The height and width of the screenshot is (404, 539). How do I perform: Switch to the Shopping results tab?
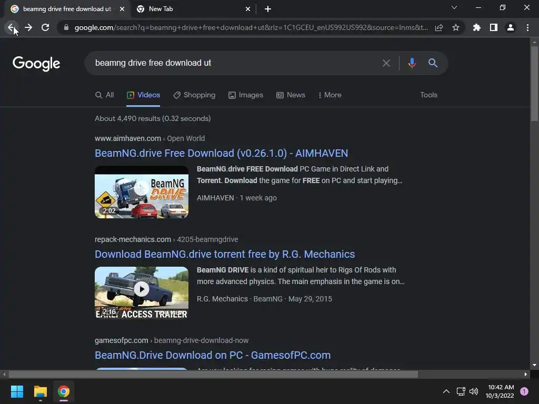(x=194, y=95)
